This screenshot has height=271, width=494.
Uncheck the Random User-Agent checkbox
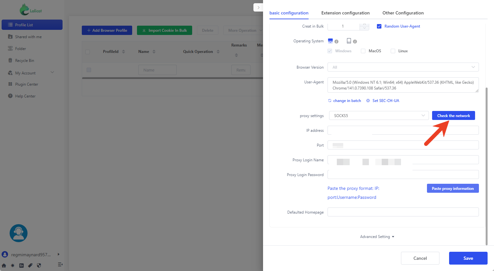(379, 26)
